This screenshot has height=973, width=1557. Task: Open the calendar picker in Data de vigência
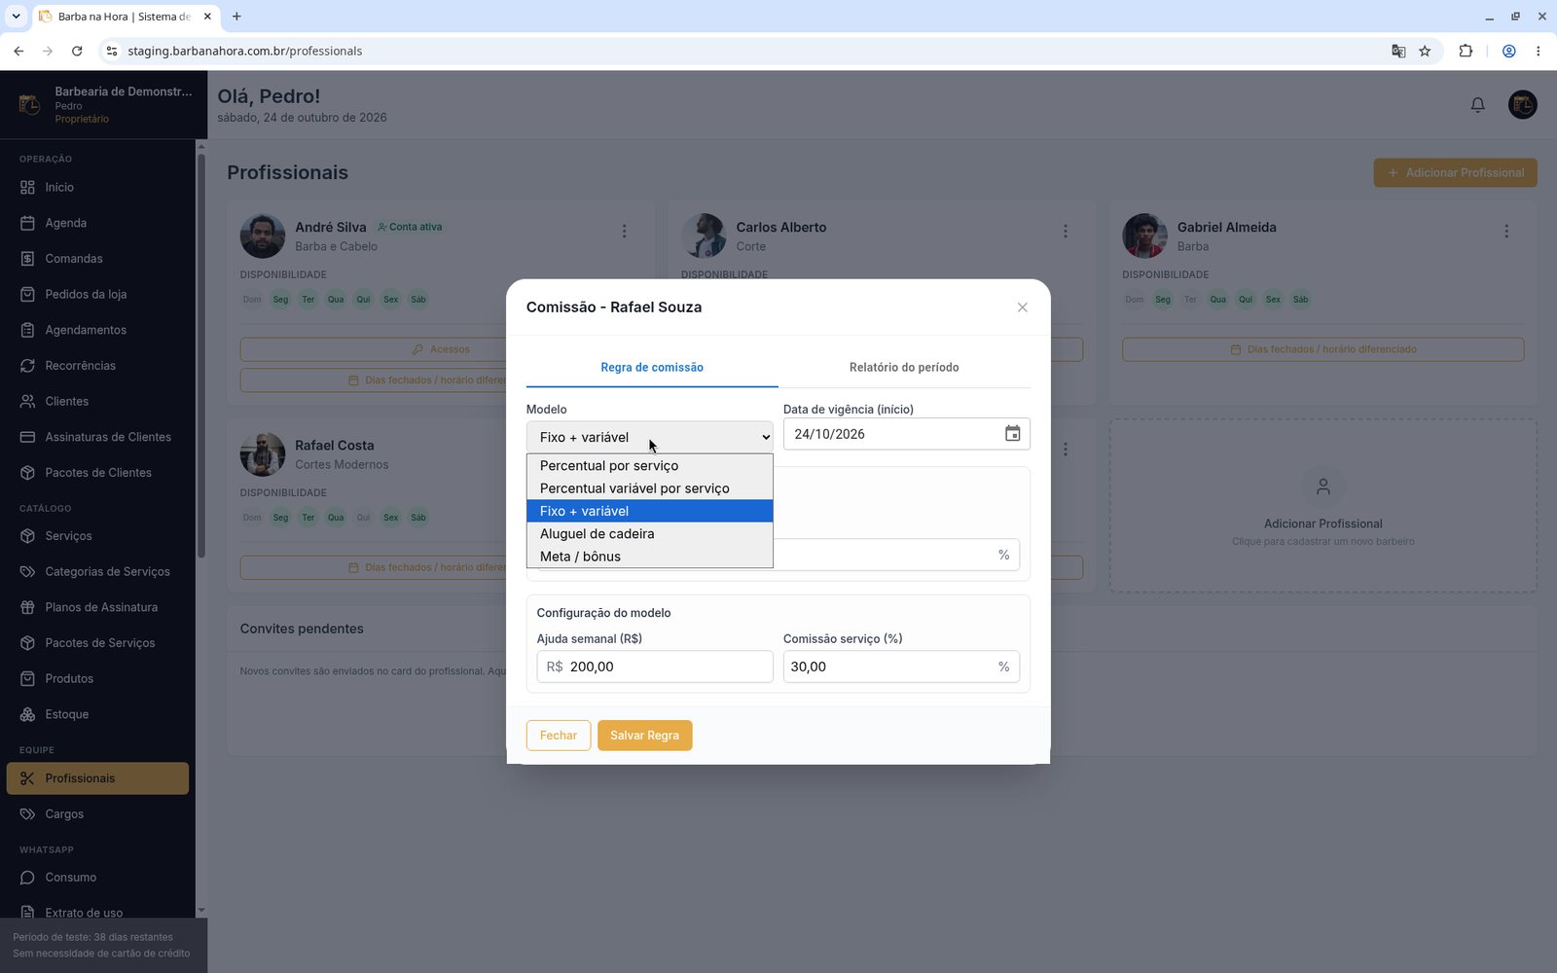pos(1012,434)
